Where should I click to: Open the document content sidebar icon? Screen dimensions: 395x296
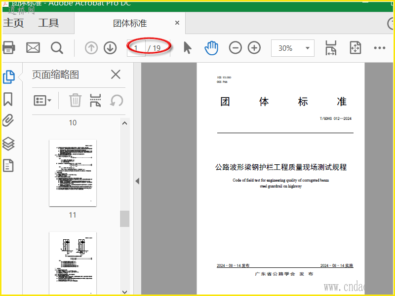pos(8,166)
